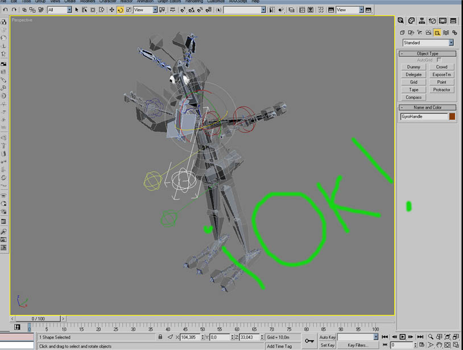Viewport: 463px width, 350px height.
Task: Toggle Angle Snap
Action: 192,10
